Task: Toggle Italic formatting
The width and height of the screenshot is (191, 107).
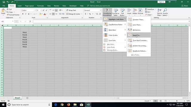Action: coord(26,14)
